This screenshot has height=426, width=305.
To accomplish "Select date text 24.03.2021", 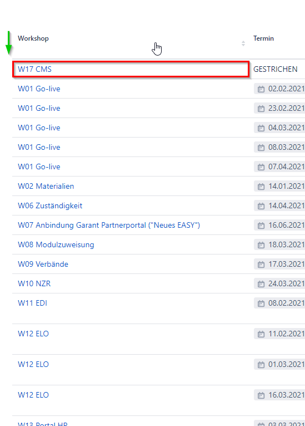I will [x=287, y=283].
